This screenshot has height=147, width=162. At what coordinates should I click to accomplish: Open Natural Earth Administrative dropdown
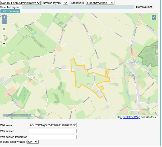point(21,3)
